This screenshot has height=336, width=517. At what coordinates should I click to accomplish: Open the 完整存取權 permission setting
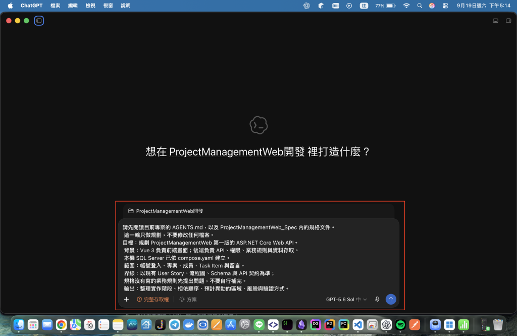point(152,299)
